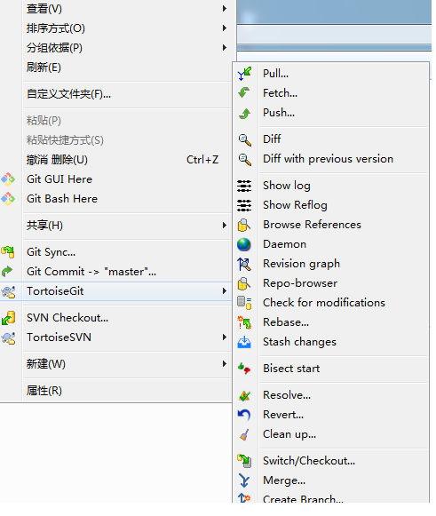The image size is (436, 516).
Task: Select Show log menu entry
Action: tap(331, 186)
